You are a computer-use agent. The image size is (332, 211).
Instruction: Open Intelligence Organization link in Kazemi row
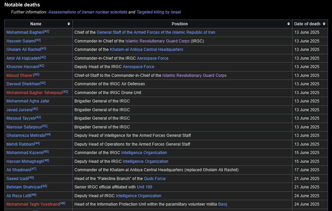[144, 153]
